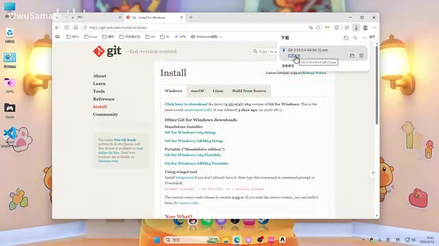Show hidden system tray icons chevron
Viewport: 439px width, 246px height.
363,240
